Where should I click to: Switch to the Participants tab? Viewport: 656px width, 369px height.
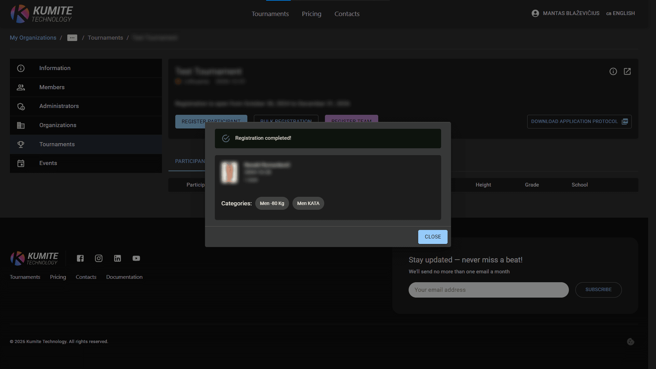tap(190, 161)
